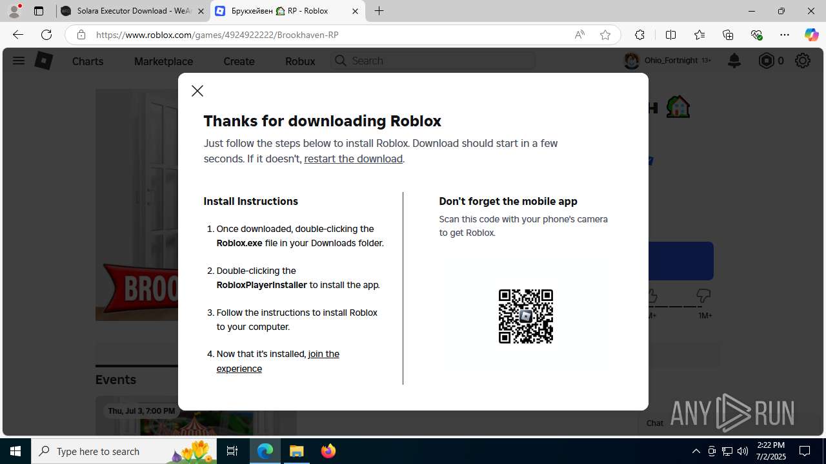This screenshot has width=826, height=464.
Task: Open a new browser tab
Action: [x=379, y=11]
